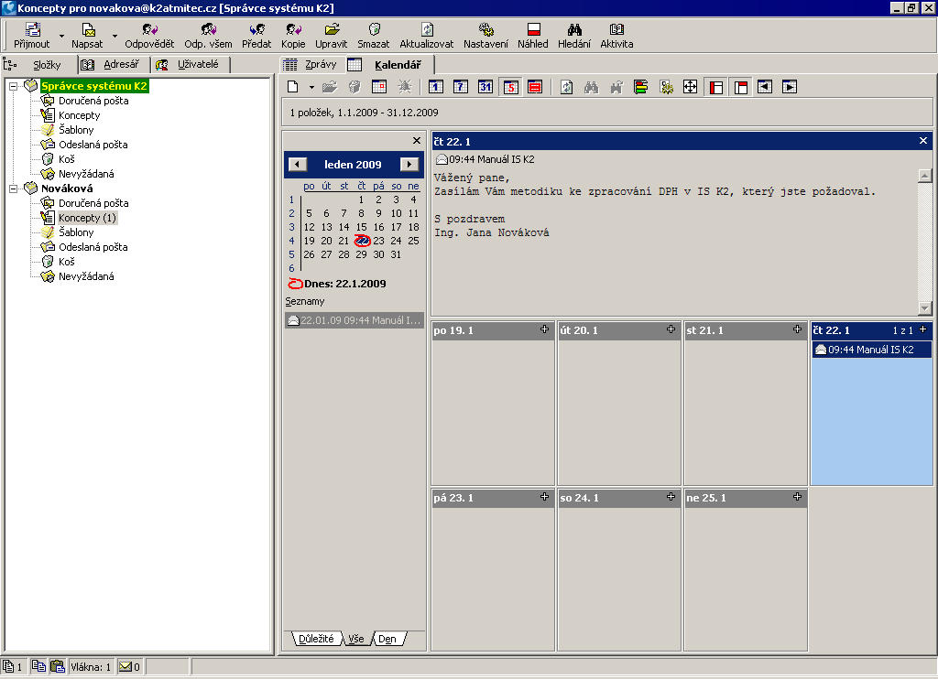Open Koncepty (1) folder under Nováková
Image resolution: width=938 pixels, height=679 pixels.
[87, 218]
